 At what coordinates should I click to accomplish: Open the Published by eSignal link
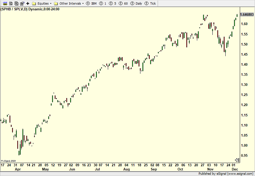pos(226,174)
